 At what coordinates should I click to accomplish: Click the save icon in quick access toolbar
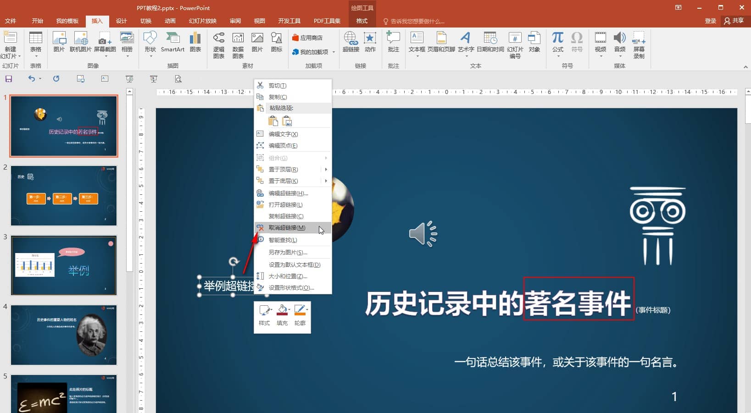point(9,79)
